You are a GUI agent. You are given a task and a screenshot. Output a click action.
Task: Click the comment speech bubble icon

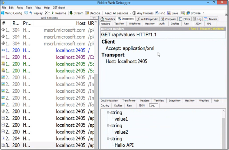(26, 13)
